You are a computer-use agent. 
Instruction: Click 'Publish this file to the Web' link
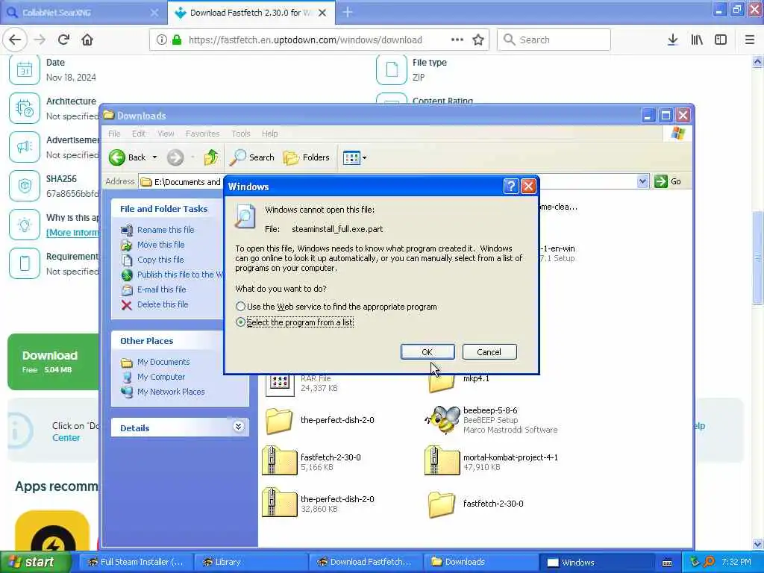click(179, 275)
